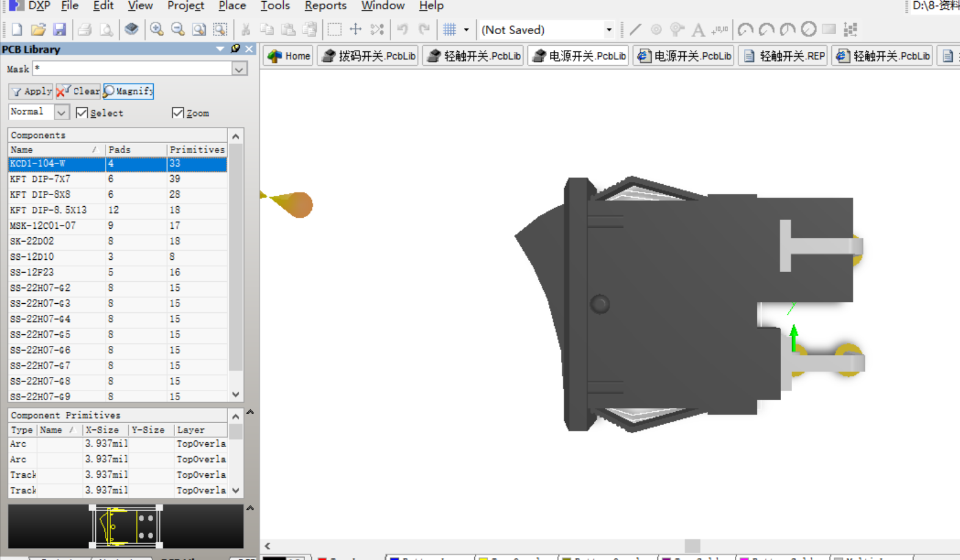Image resolution: width=960 pixels, height=560 pixels.
Task: Select component KFT DIP-7X7
Action: coord(118,179)
